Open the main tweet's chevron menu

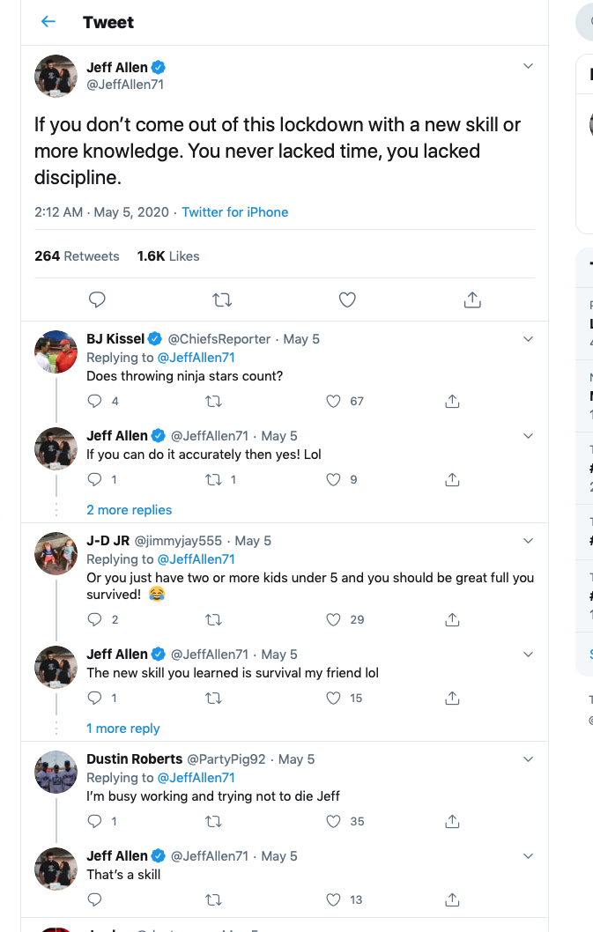point(528,66)
